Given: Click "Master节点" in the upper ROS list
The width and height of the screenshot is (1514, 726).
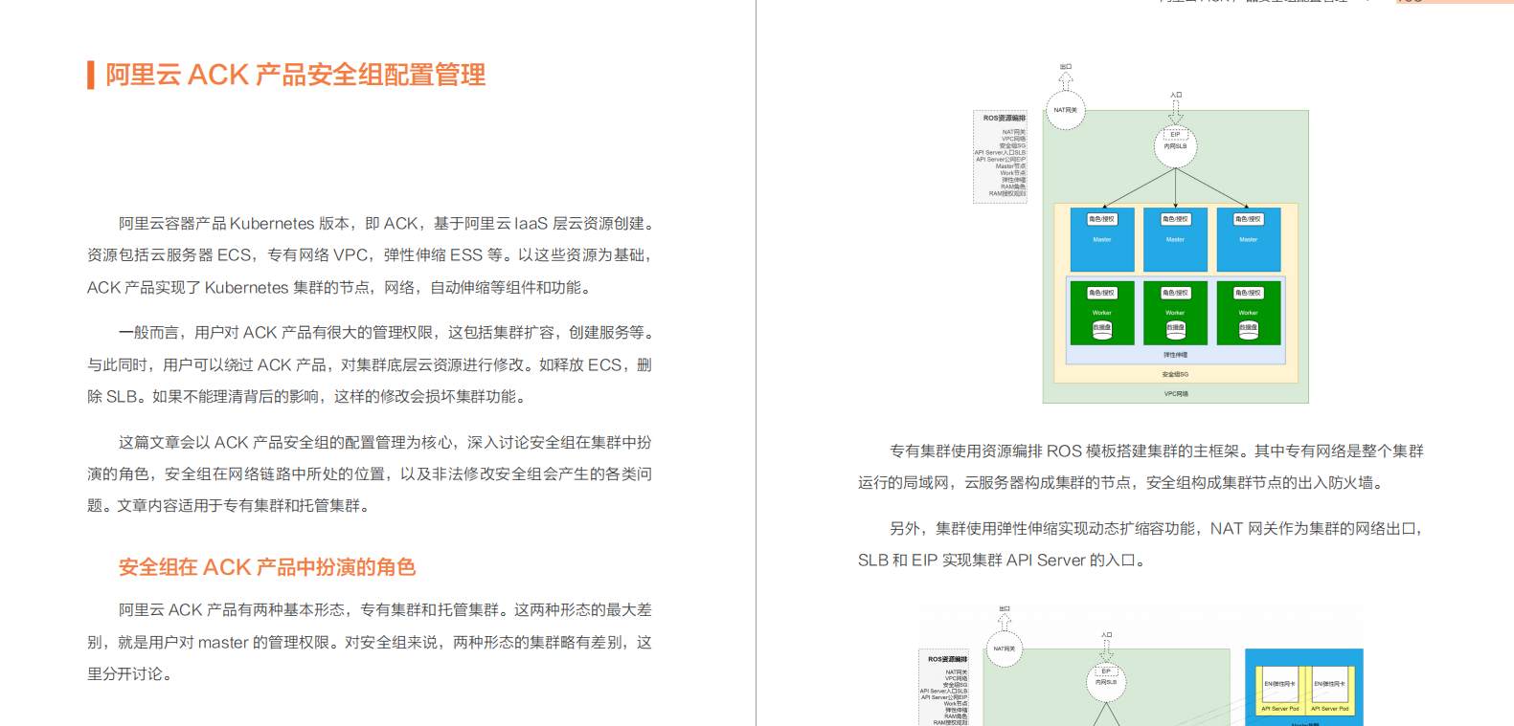Looking at the screenshot, I should (x=1010, y=166).
